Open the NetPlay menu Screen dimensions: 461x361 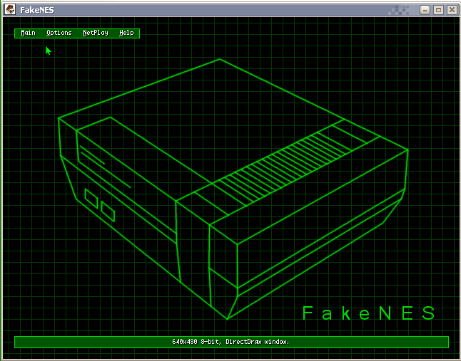click(96, 33)
